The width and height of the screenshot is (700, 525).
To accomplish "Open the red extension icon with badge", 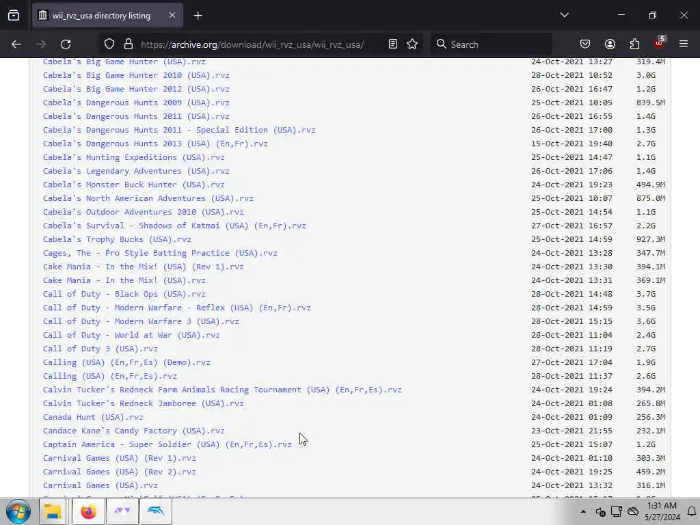I will [x=659, y=43].
